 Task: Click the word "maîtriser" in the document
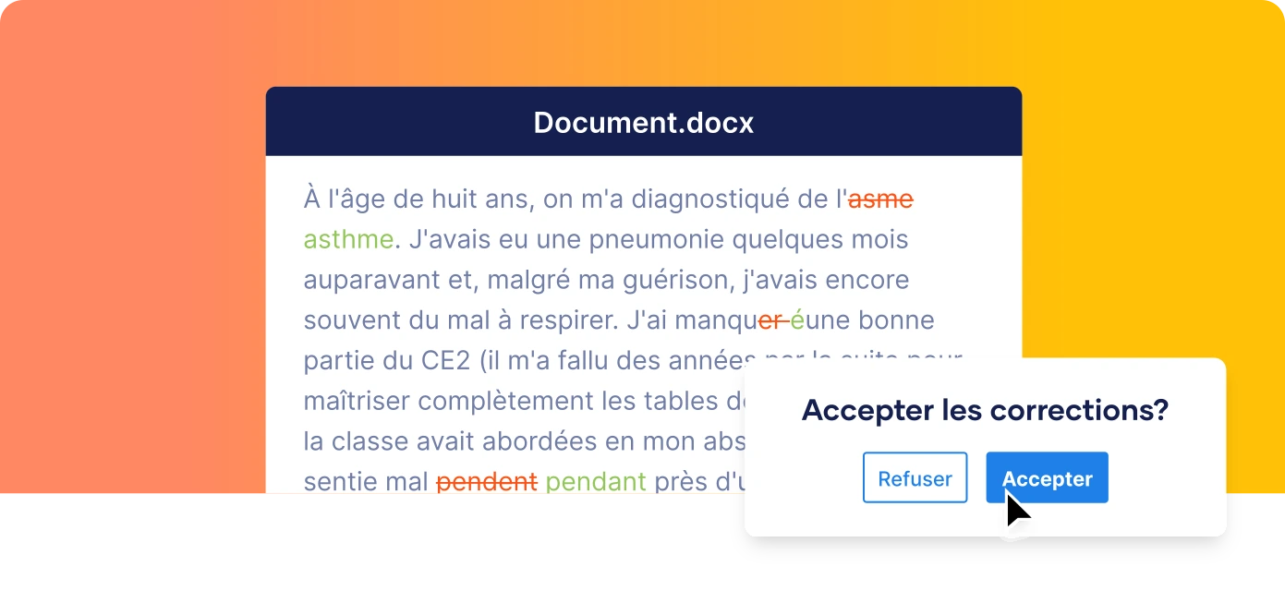pos(357,401)
